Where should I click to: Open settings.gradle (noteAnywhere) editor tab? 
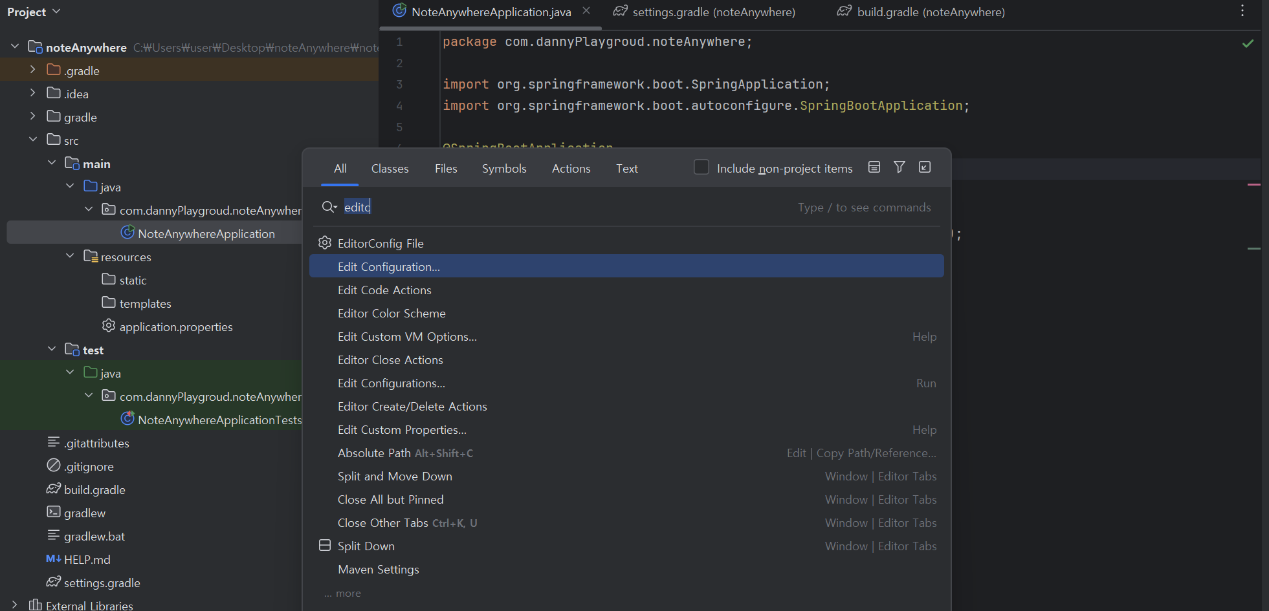click(705, 12)
